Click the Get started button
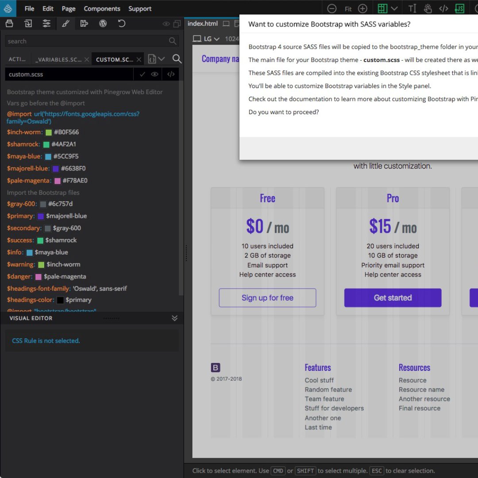 393,297
